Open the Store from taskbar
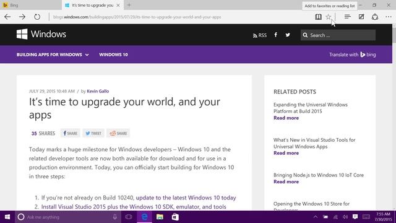This screenshot has height=223, width=396. click(175, 217)
